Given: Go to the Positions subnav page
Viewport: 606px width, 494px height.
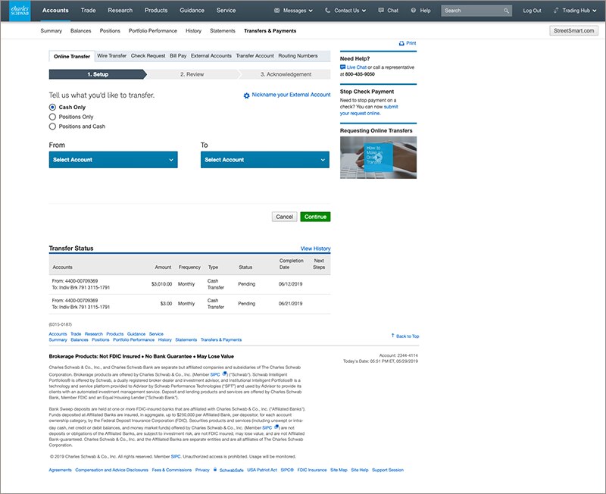Looking at the screenshot, I should (110, 31).
